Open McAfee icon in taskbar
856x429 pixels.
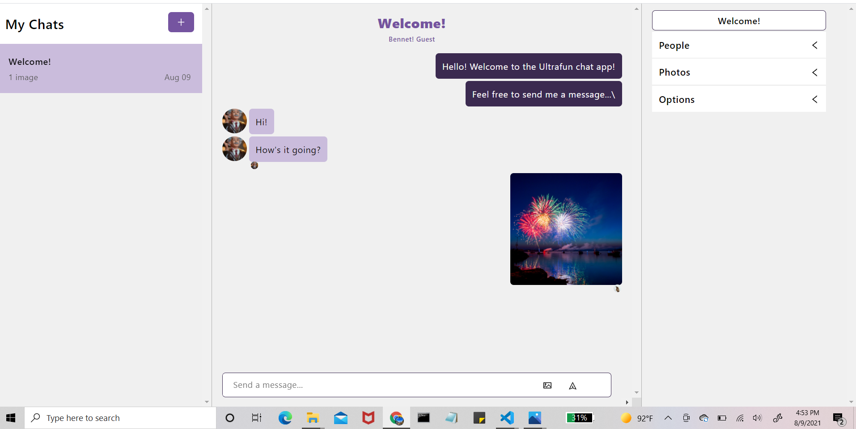pos(369,418)
